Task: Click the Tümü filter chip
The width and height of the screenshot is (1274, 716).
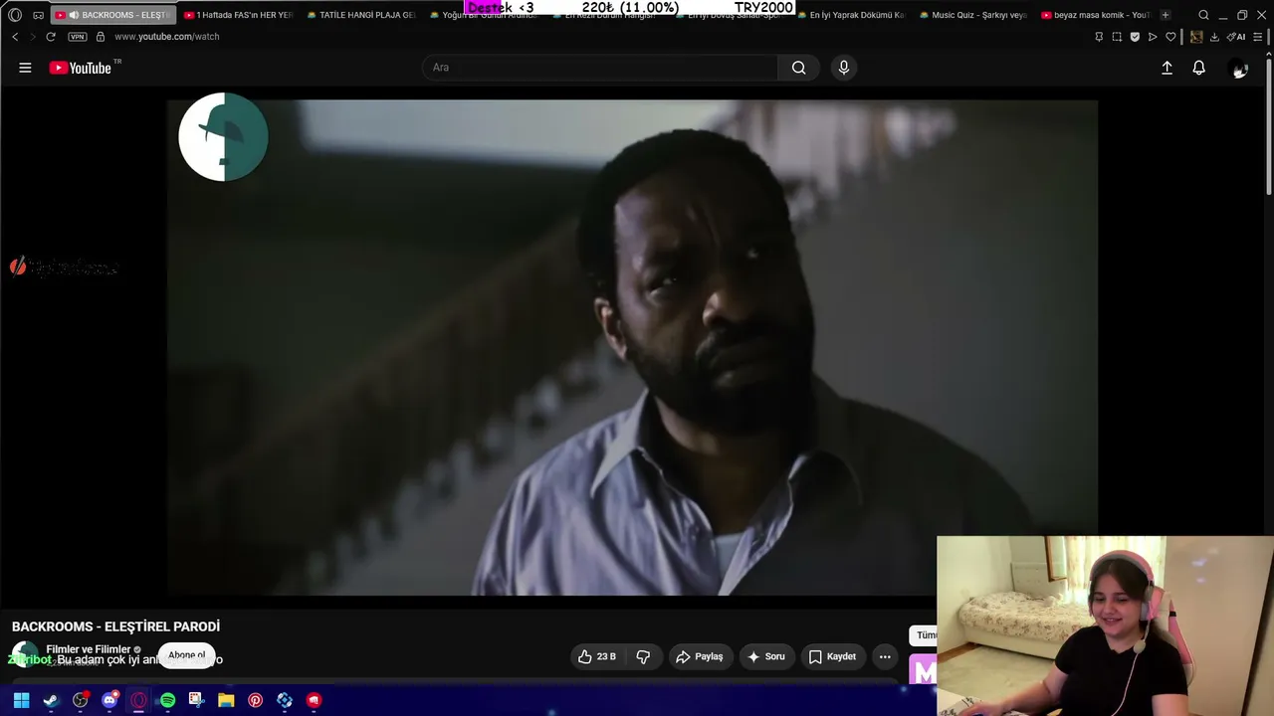Action: (925, 635)
